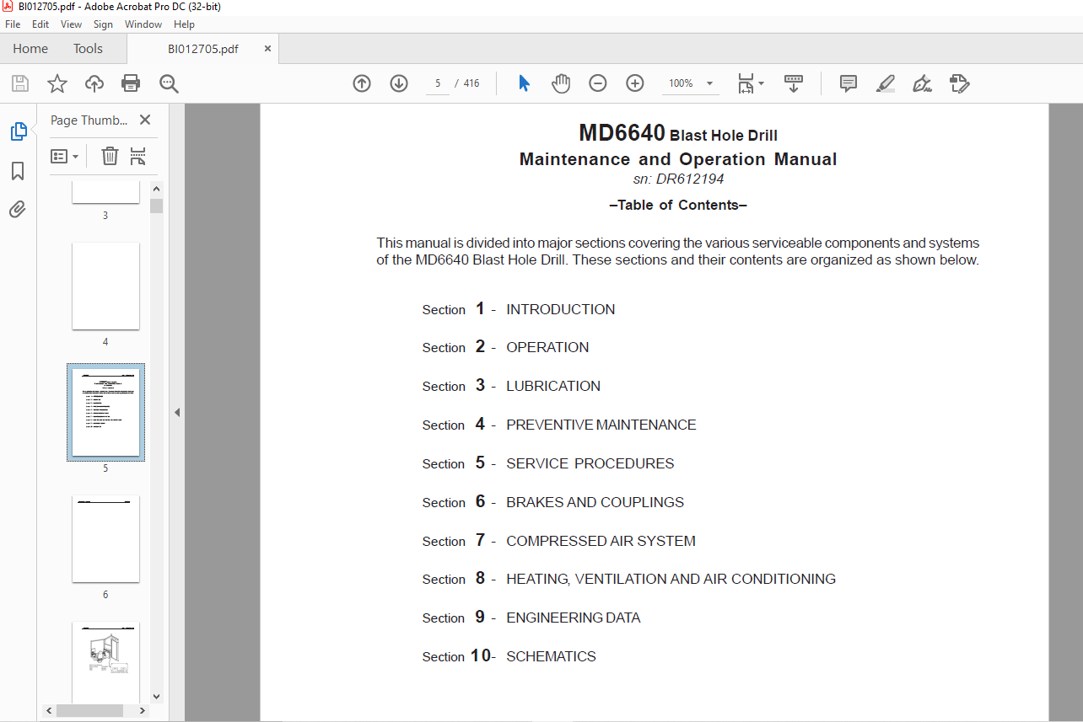
Task: Click 'BRAKES AND COUPLINGS' section text
Action: [x=595, y=502]
